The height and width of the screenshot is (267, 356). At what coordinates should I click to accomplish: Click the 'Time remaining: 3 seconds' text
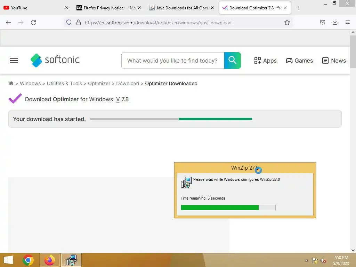[203, 198]
